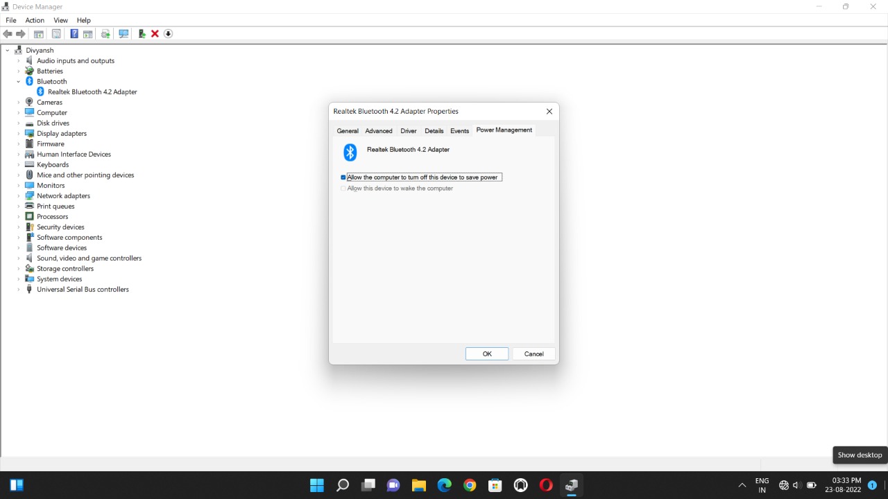This screenshot has height=499, width=888.
Task: Click the blue question mark Help toolbar icon
Action: tap(74, 33)
